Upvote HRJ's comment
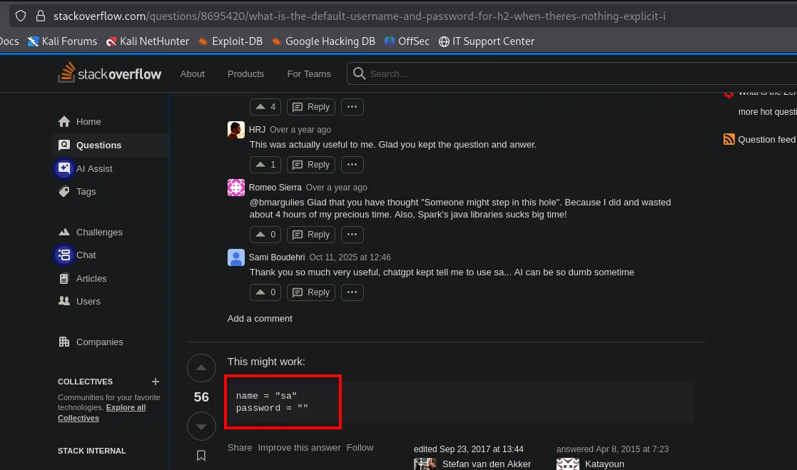Image resolution: width=797 pixels, height=470 pixels. [x=265, y=165]
